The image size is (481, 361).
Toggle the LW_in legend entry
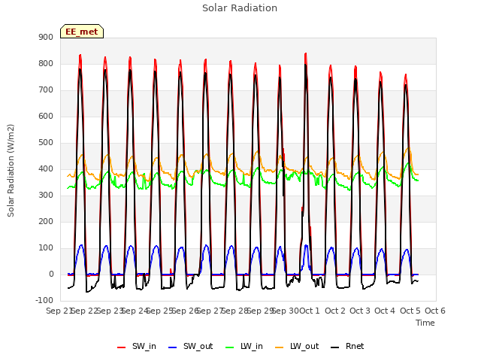click(244, 347)
